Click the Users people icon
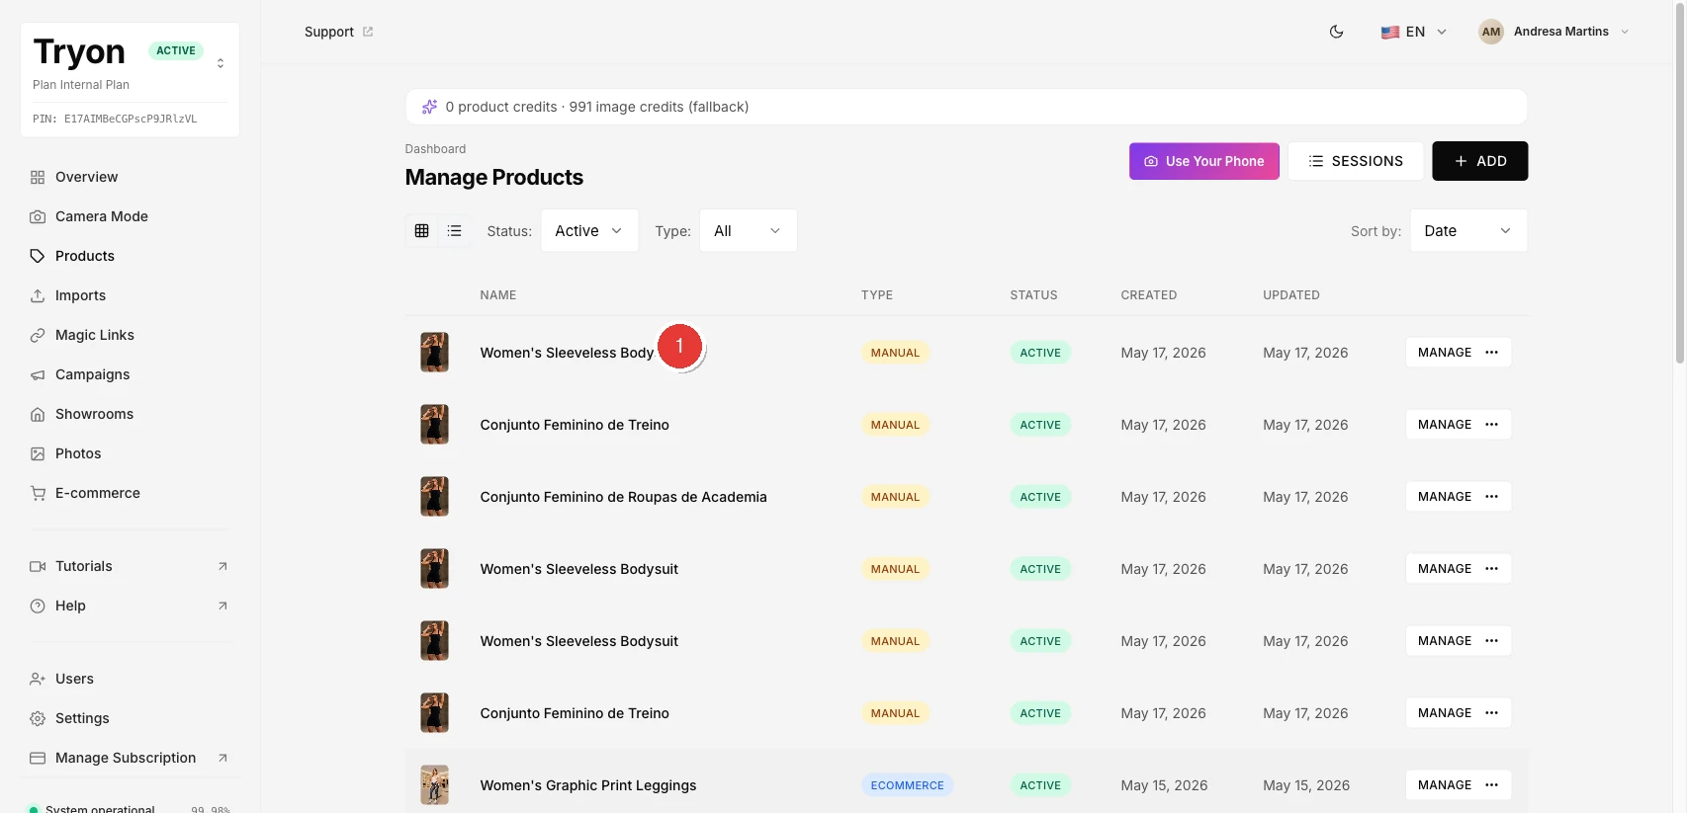1687x813 pixels. (x=38, y=679)
